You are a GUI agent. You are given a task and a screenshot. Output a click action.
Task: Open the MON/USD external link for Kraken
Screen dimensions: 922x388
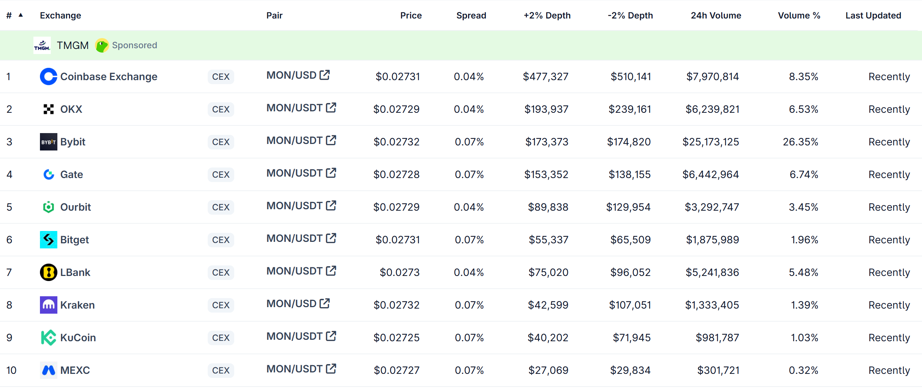coord(324,303)
